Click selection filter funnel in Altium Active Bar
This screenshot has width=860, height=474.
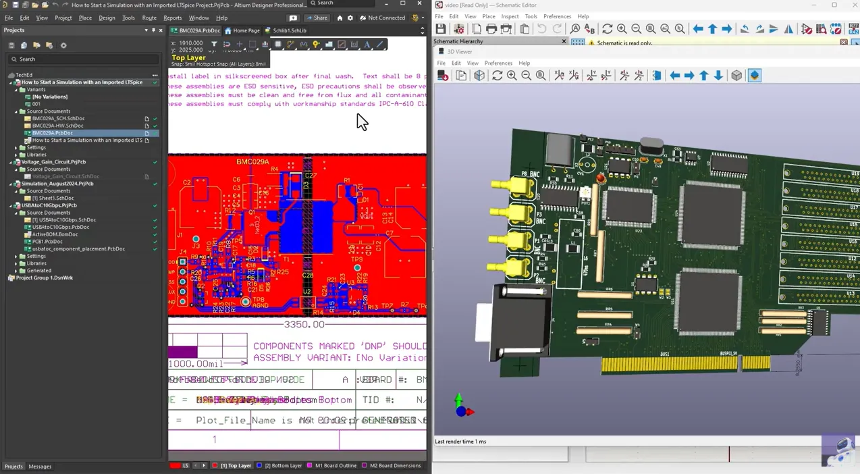(214, 45)
